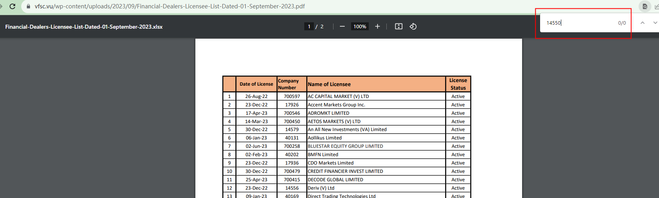Zoom out the PDF with the minus button
Image resolution: width=659 pixels, height=198 pixels.
point(342,26)
